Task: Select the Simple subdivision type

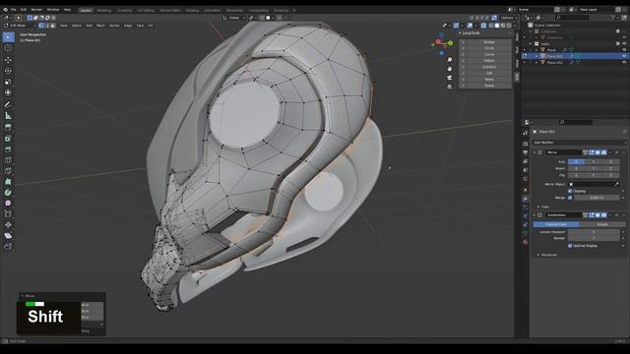Action: coord(602,224)
